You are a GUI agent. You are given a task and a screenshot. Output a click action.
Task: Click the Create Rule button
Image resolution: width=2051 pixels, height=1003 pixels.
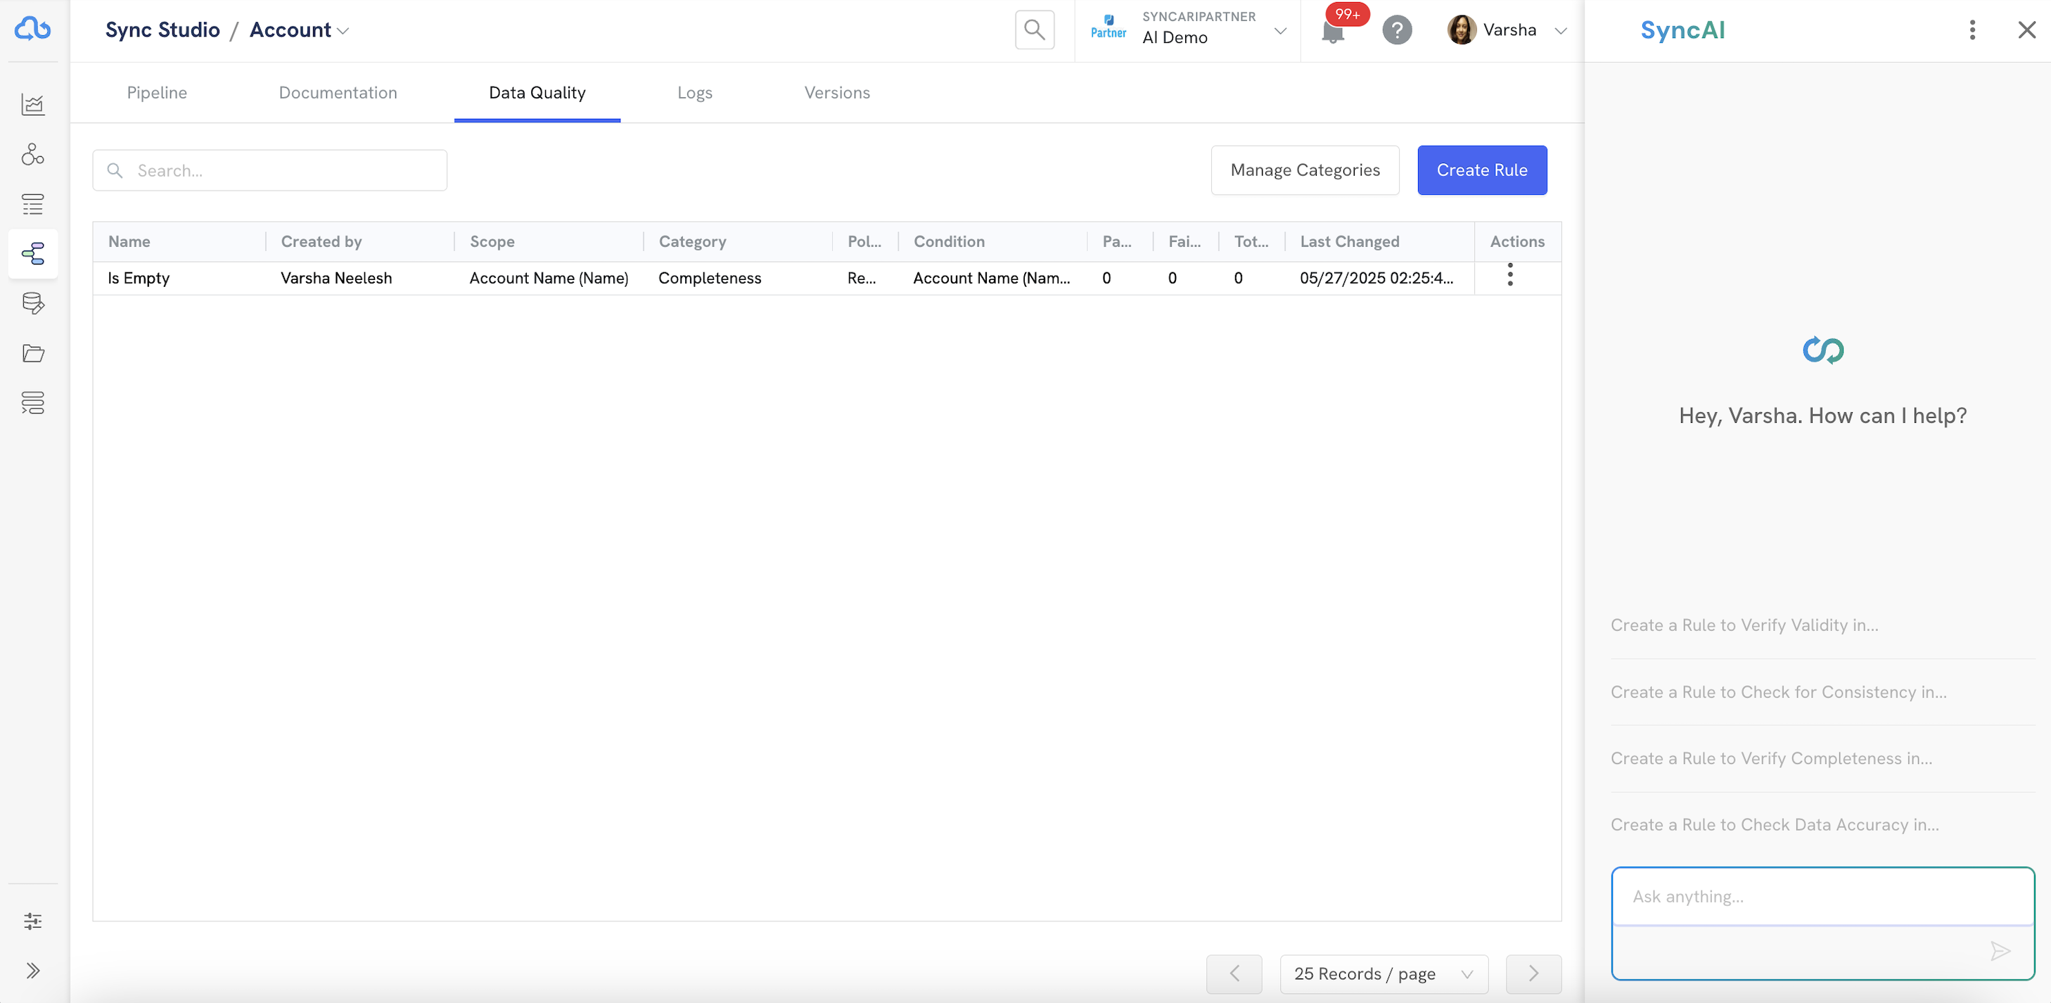(x=1482, y=170)
